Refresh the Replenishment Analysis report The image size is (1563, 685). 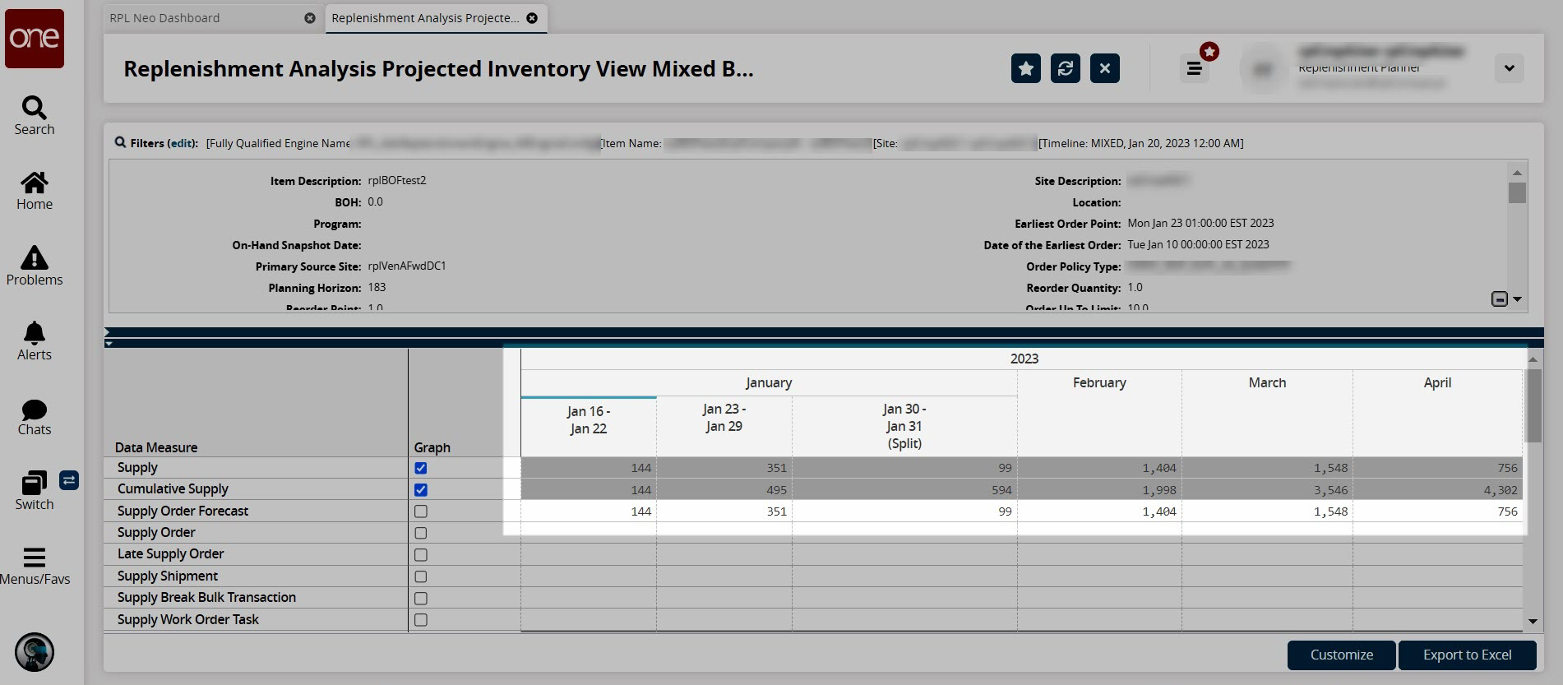pos(1066,68)
